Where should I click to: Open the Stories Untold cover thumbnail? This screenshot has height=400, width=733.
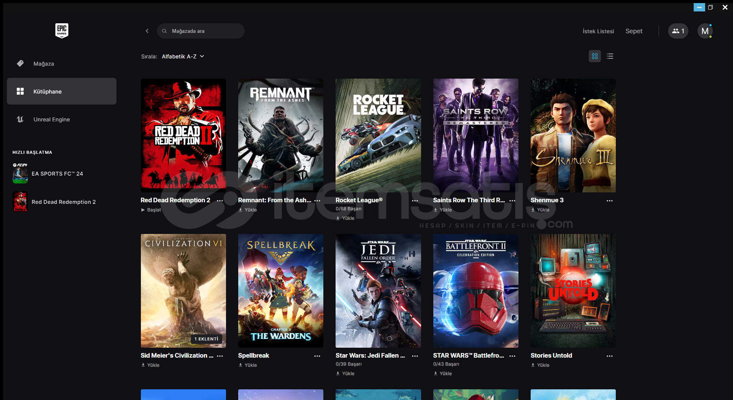tap(573, 291)
